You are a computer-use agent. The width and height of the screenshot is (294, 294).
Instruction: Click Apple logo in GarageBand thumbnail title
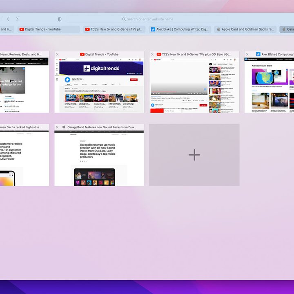click(64, 127)
